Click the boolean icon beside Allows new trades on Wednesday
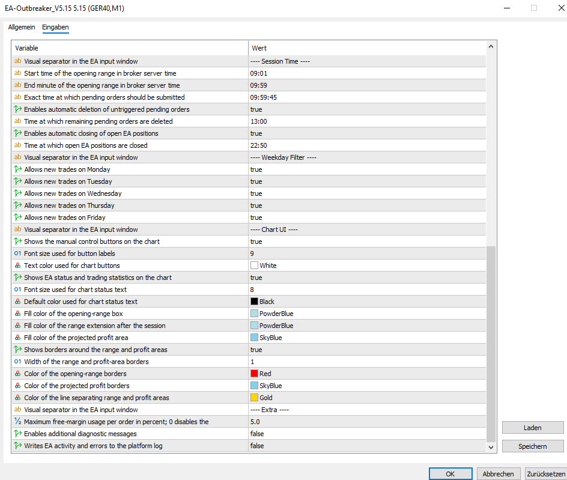Image resolution: width=567 pixels, height=480 pixels. click(18, 193)
